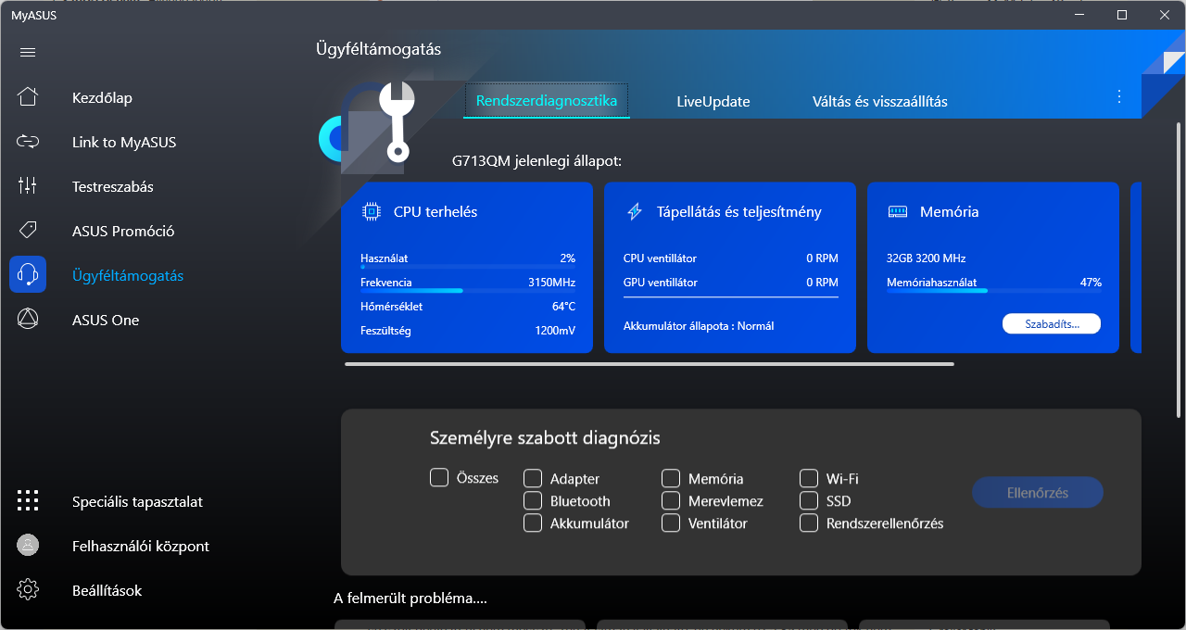
Task: Click the 1200mV Feszültség value
Action: pyautogui.click(x=555, y=330)
